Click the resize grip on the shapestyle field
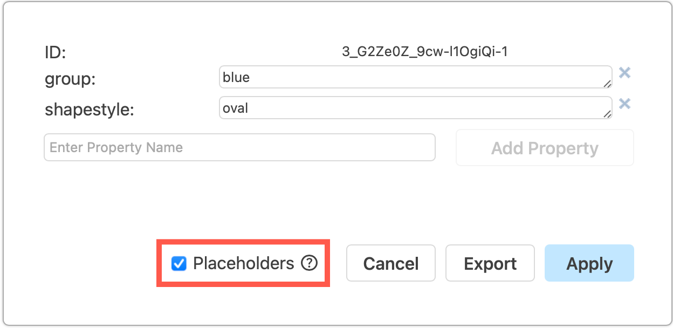 coord(608,114)
